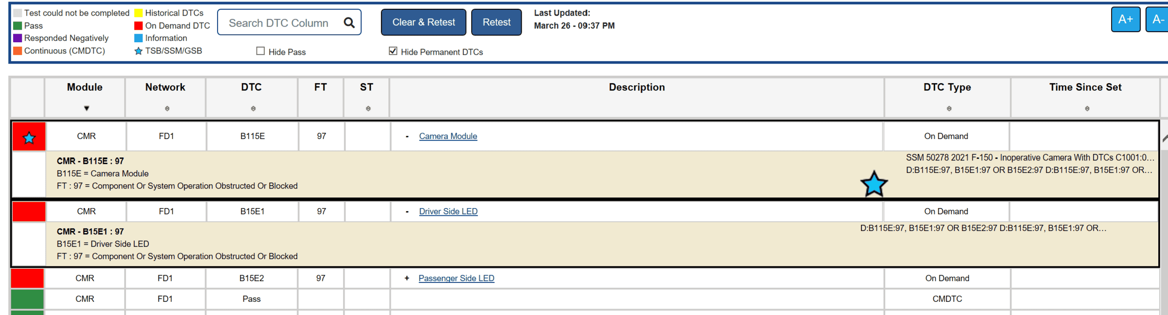Sort the ST column

tap(368, 109)
